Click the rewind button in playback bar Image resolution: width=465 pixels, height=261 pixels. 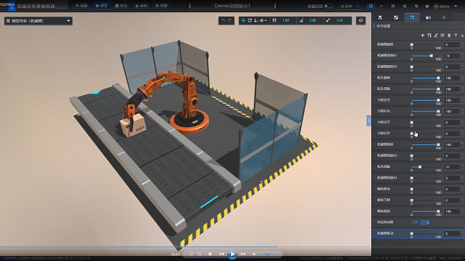tap(222, 254)
